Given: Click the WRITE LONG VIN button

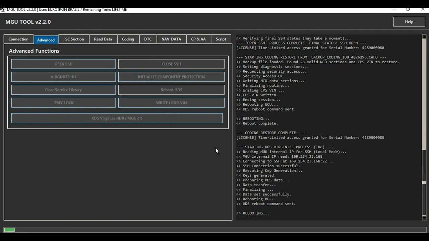Looking at the screenshot, I should click(171, 103).
